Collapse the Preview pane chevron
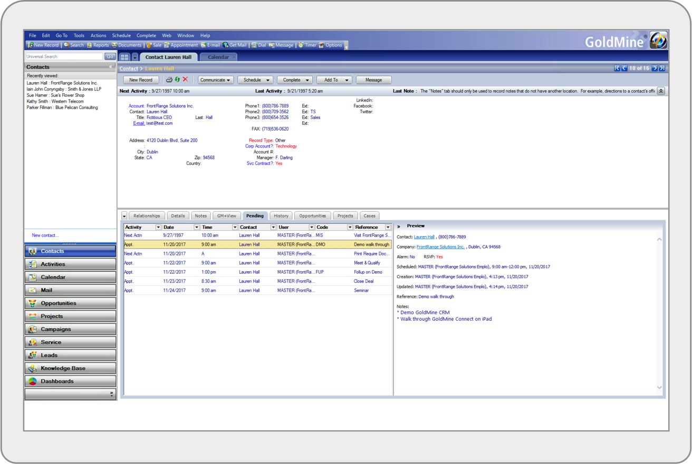 point(399,226)
